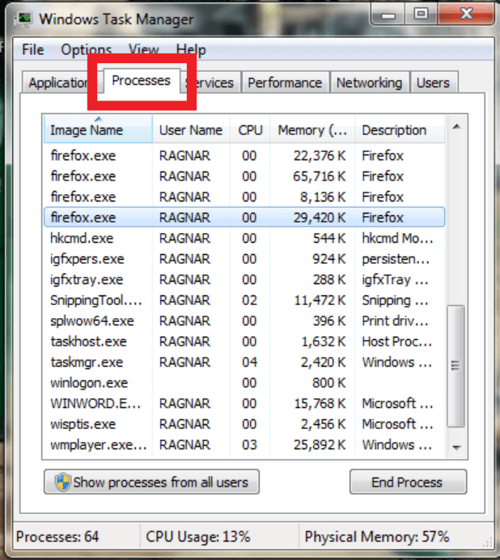500x560 pixels.
Task: Switch to the Applications tab
Action: pyautogui.click(x=59, y=83)
